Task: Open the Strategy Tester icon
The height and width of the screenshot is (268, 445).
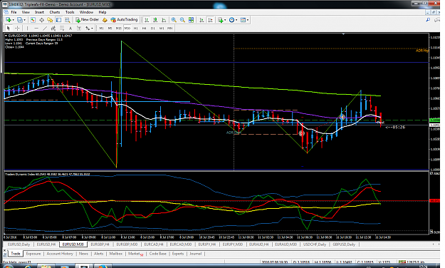Action: click(67, 20)
